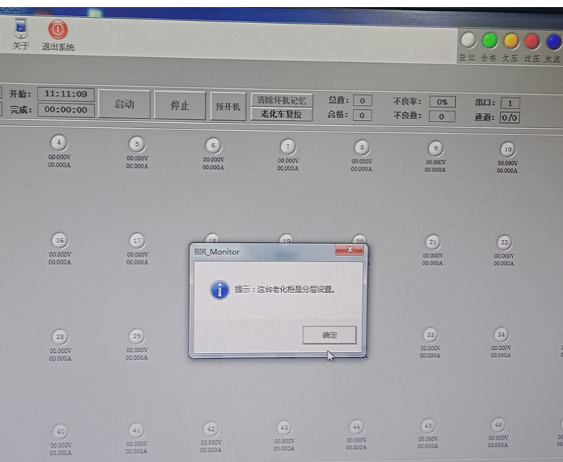
Task: Select channel 44 indicator
Action: click(356, 427)
